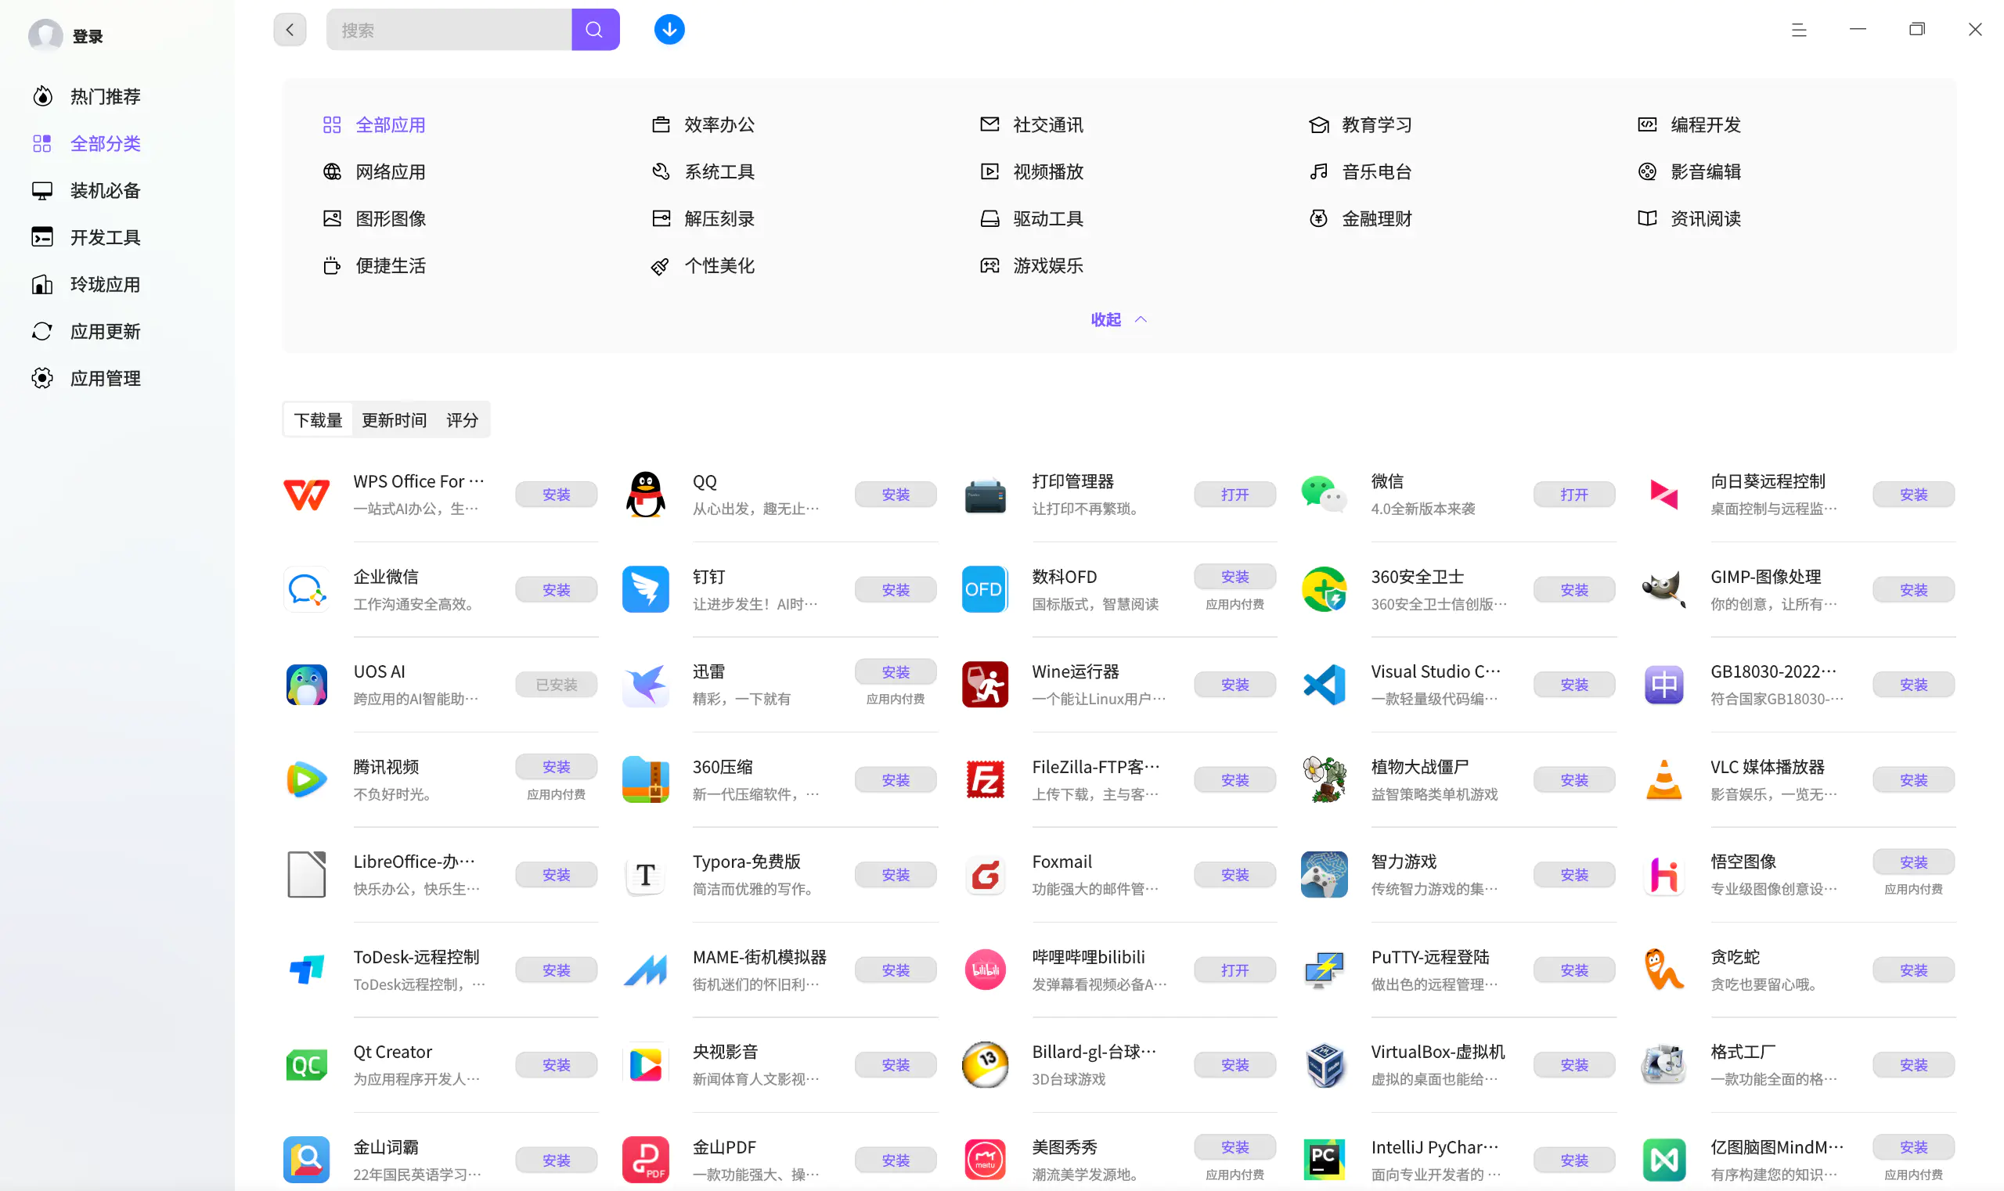The height and width of the screenshot is (1191, 2004).
Task: Switch to the 下载量 sort tab
Action: coord(318,419)
